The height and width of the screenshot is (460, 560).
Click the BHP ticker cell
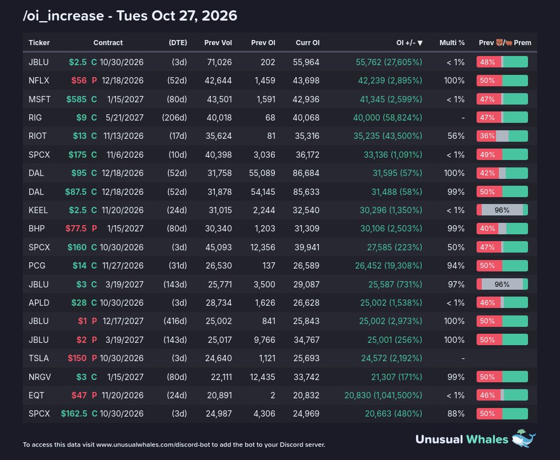37,228
